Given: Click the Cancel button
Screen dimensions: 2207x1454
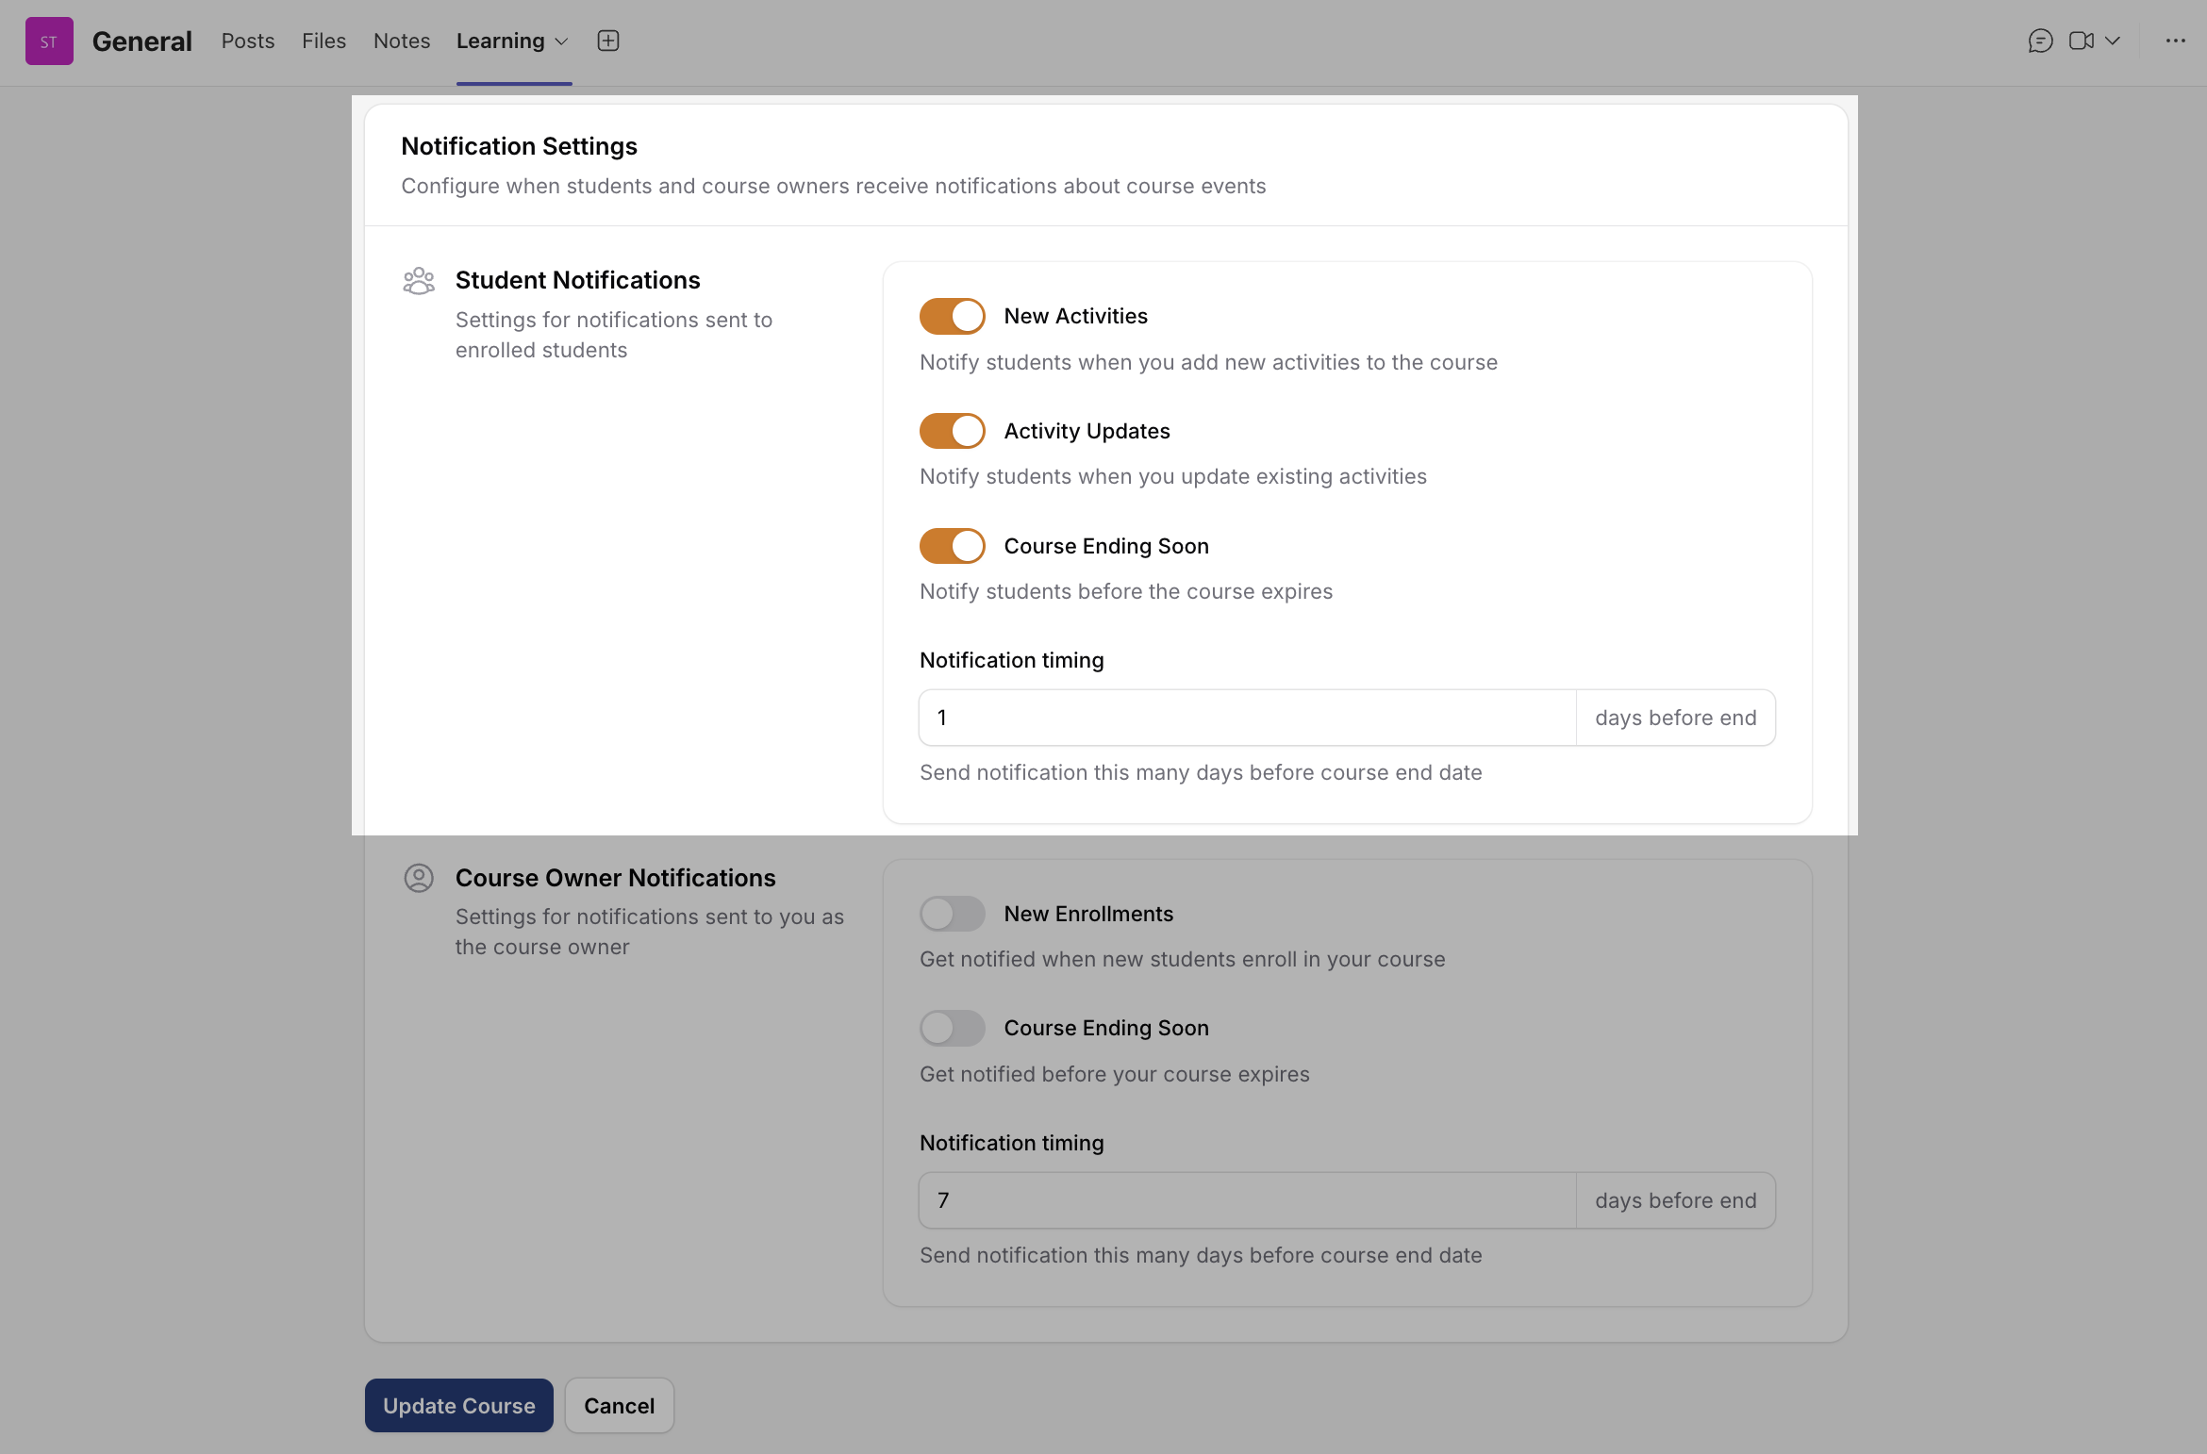Looking at the screenshot, I should click(619, 1406).
